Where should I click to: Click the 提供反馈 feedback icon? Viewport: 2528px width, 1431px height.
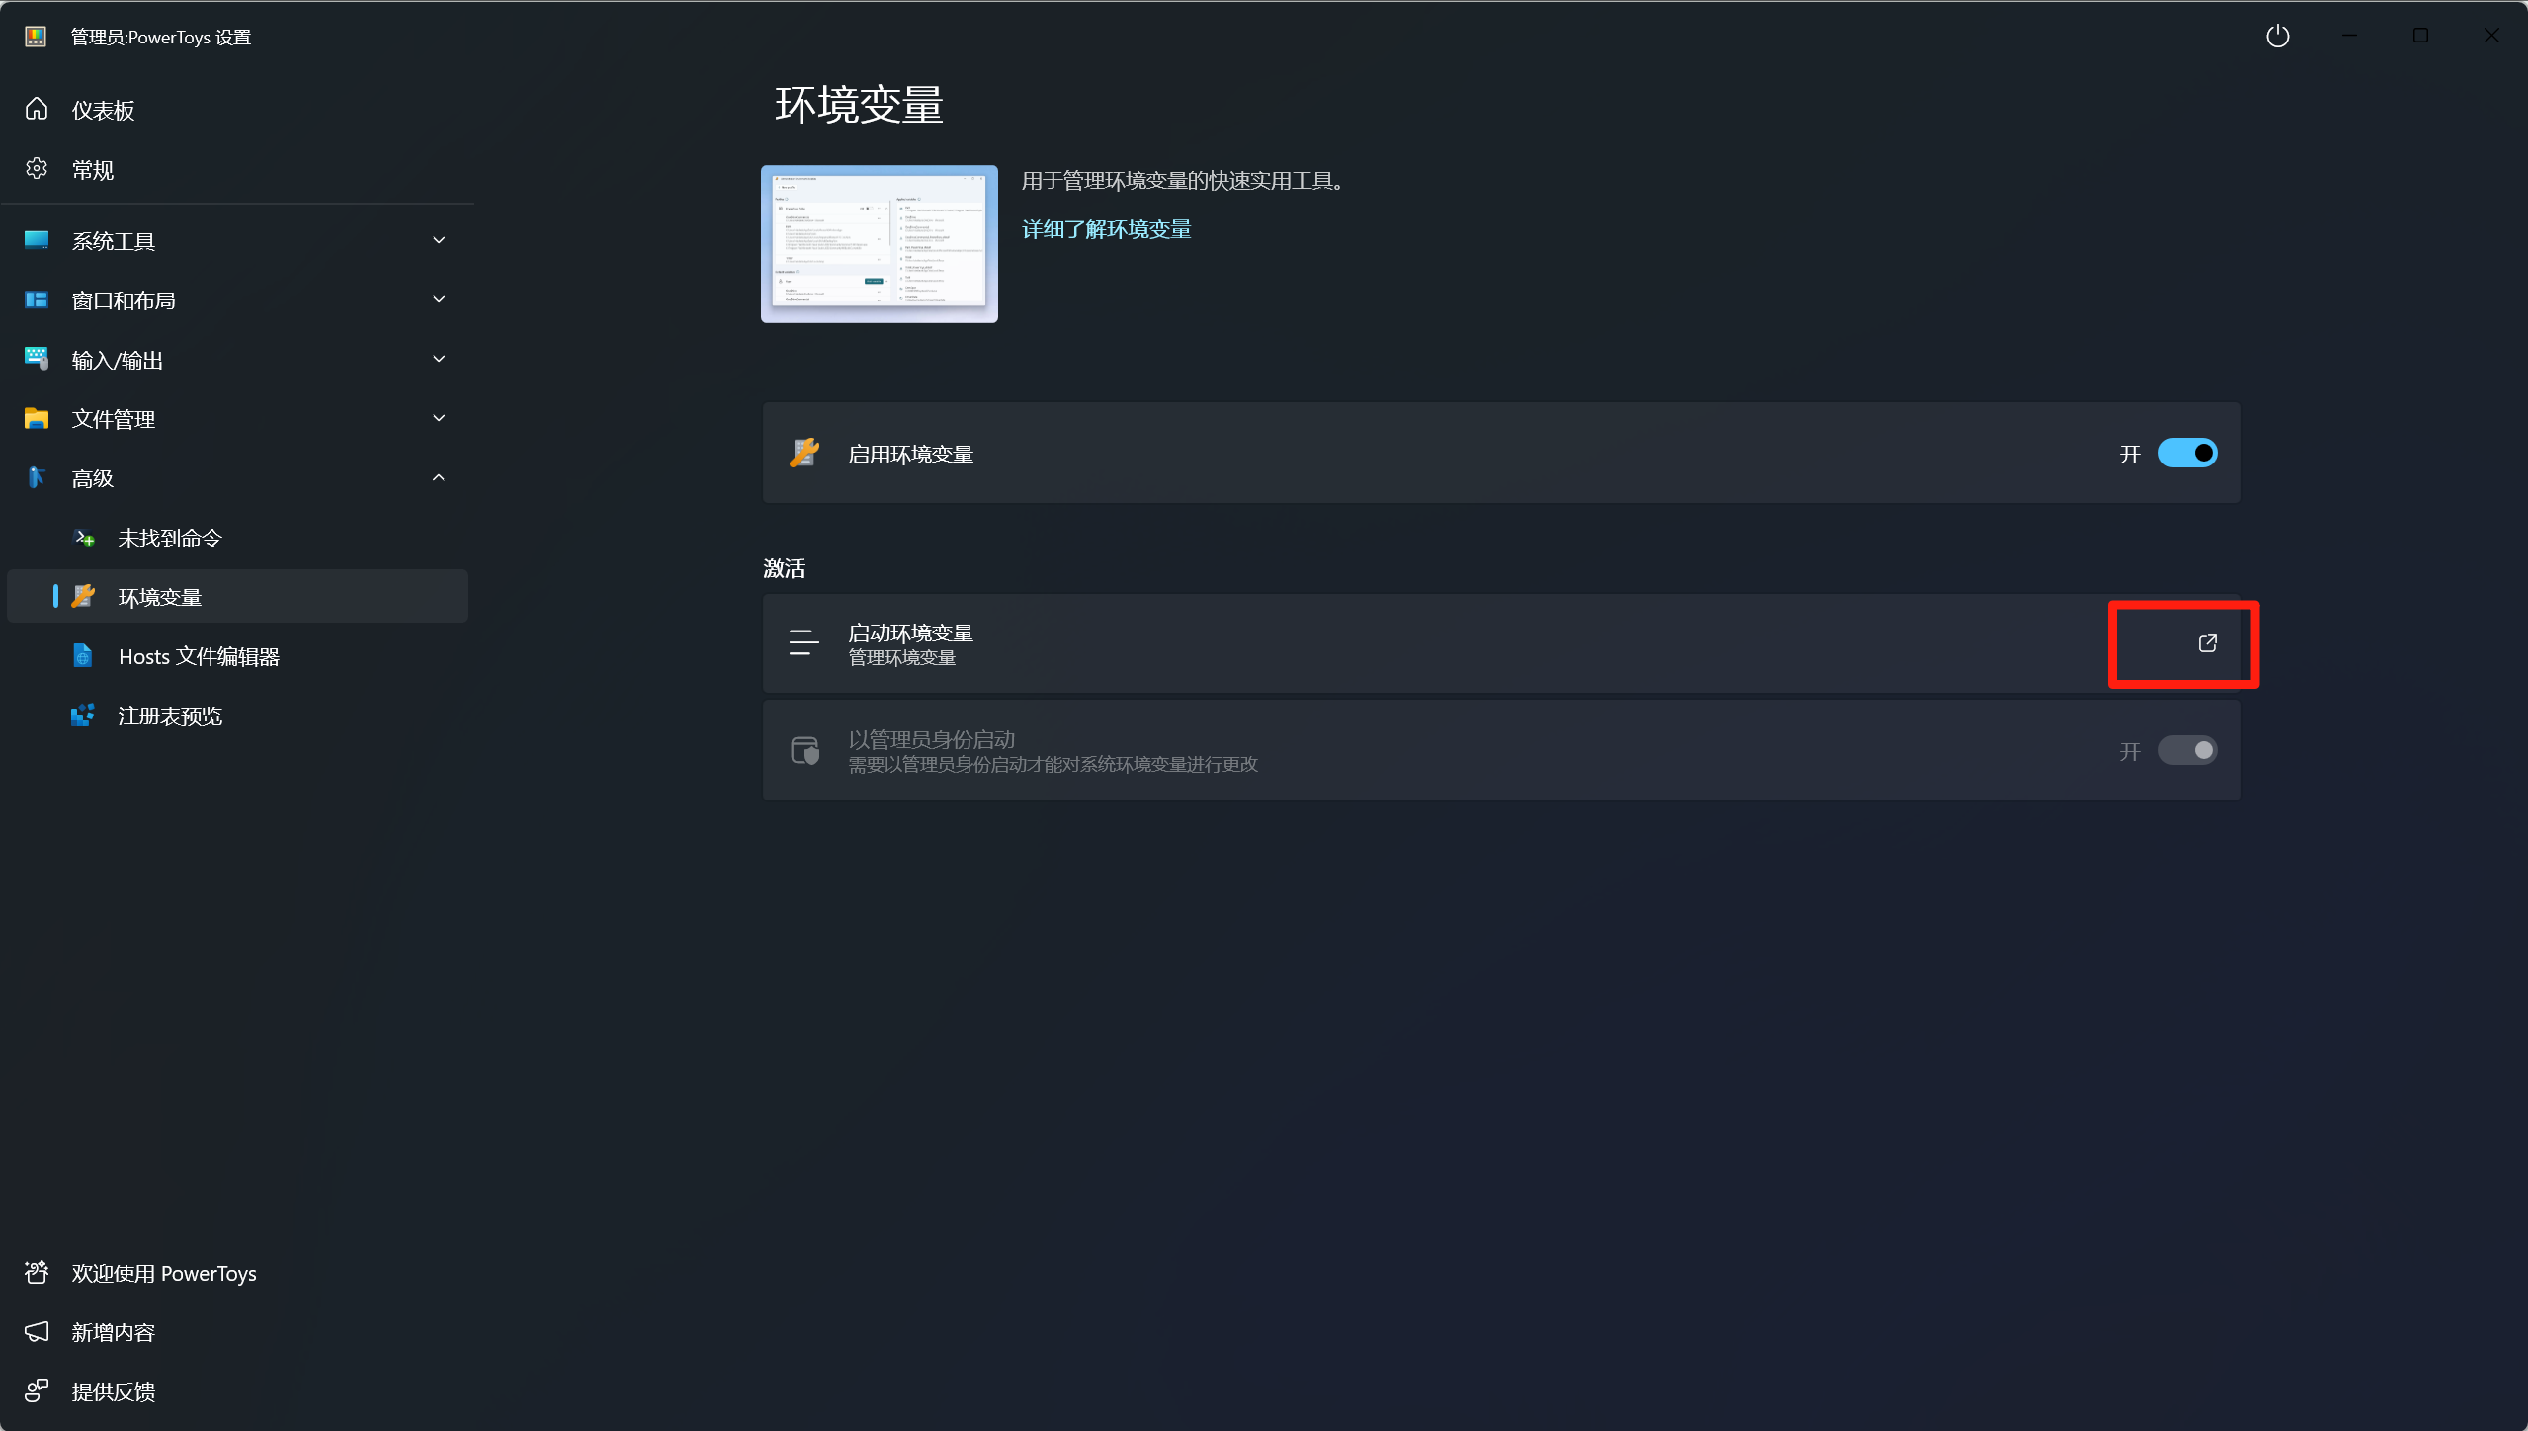coord(37,1390)
